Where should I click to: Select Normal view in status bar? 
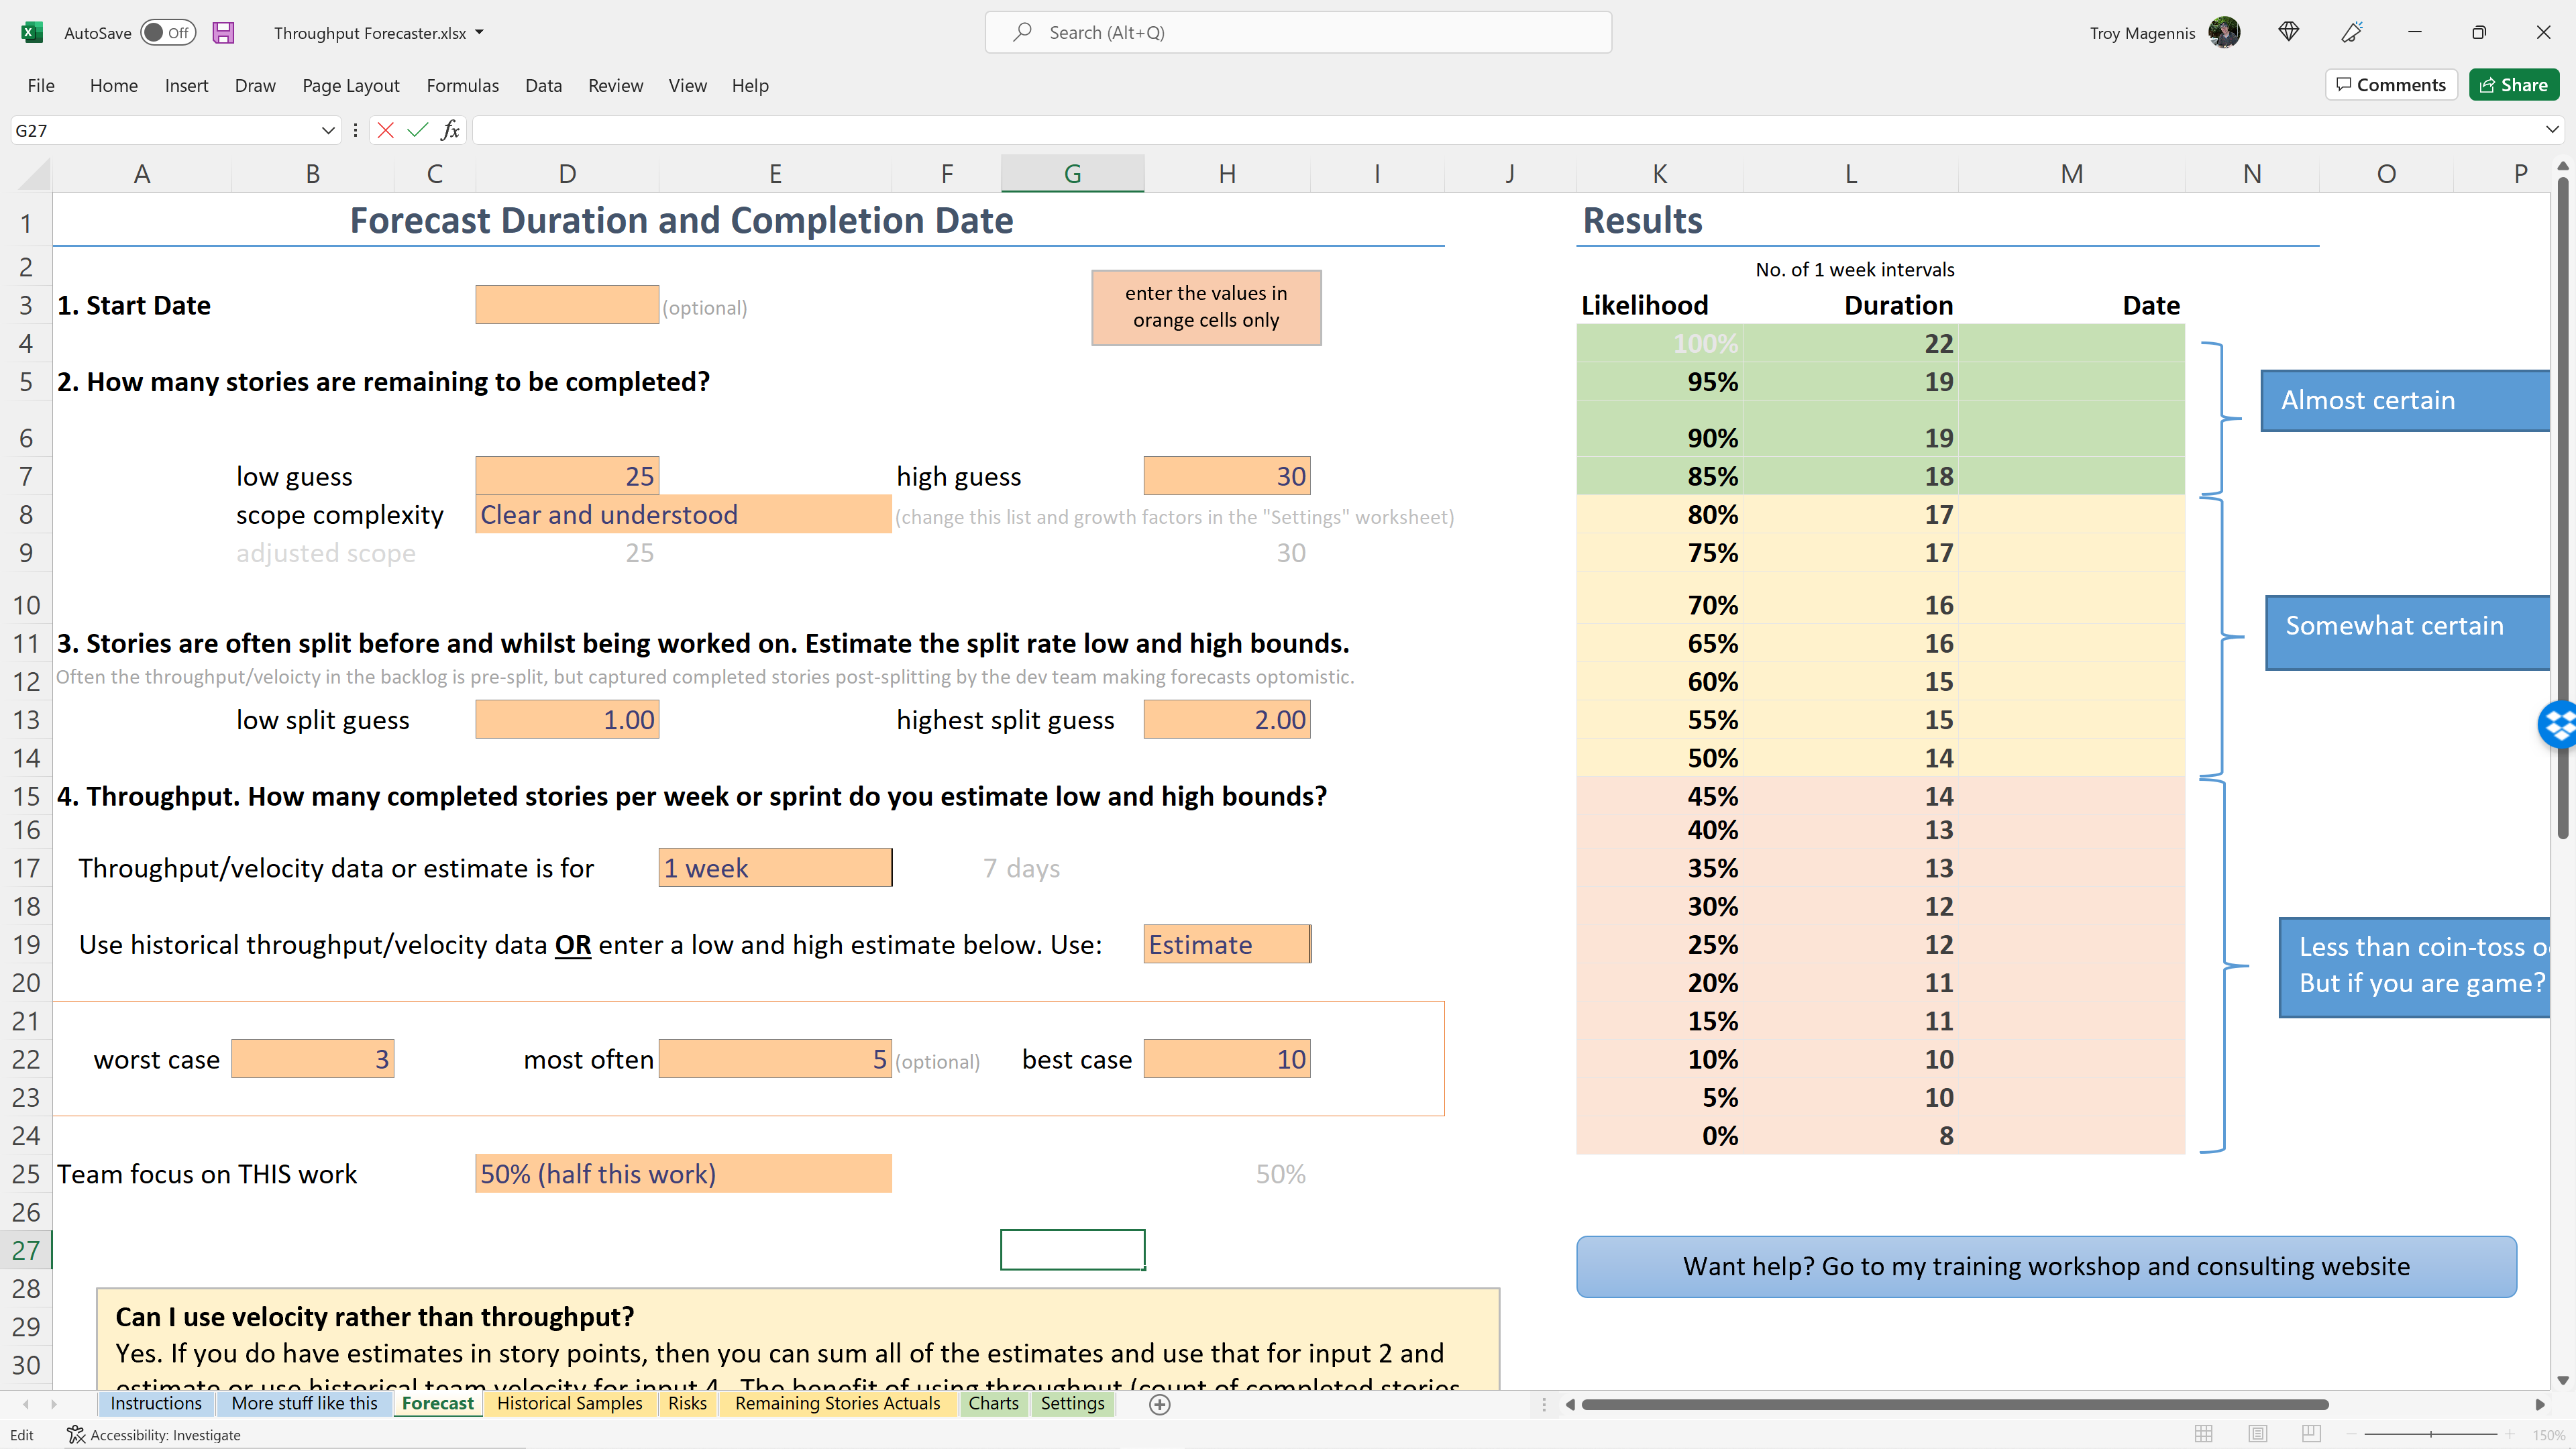(2203, 1434)
